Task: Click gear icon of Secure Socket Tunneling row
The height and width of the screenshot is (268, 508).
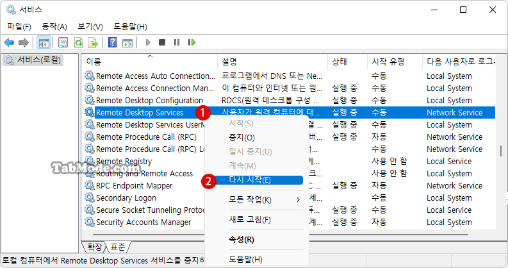Action: pos(90,210)
